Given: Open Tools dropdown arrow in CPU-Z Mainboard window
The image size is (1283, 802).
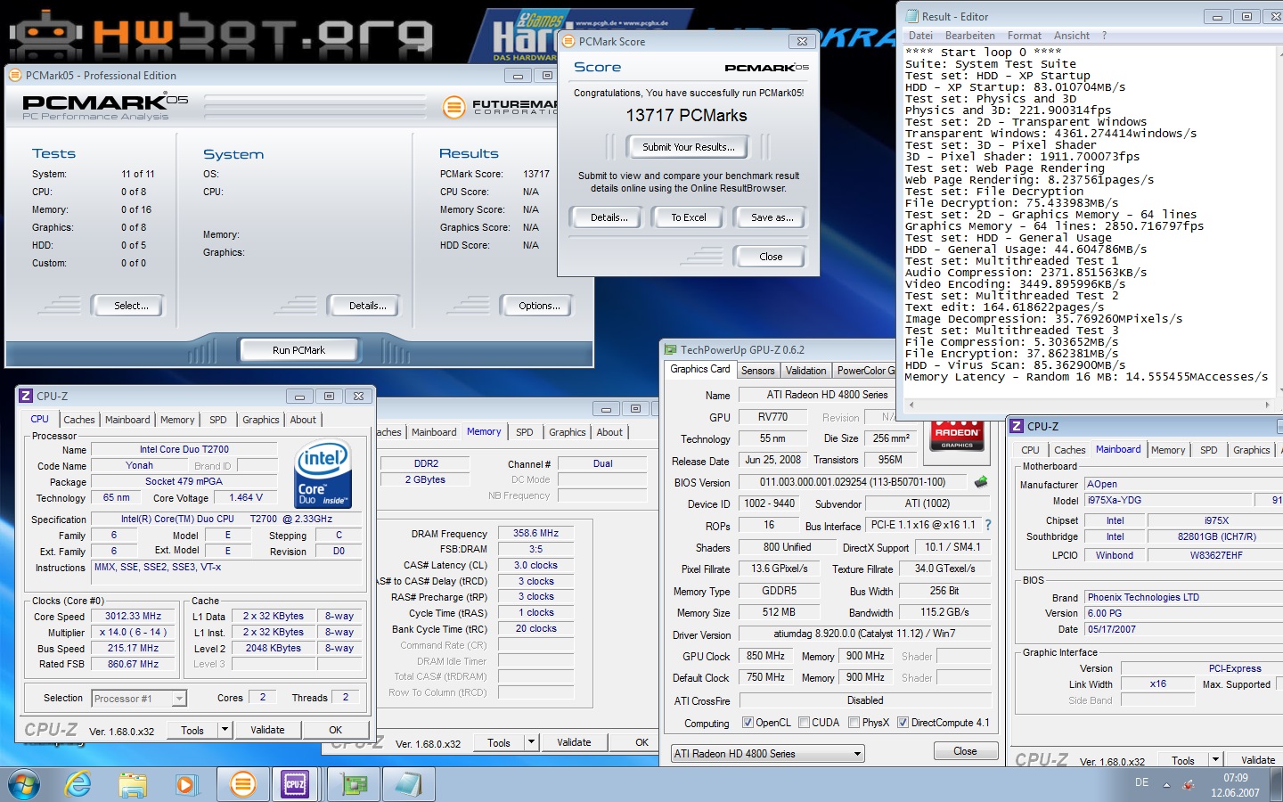Looking at the screenshot, I should point(1215,760).
